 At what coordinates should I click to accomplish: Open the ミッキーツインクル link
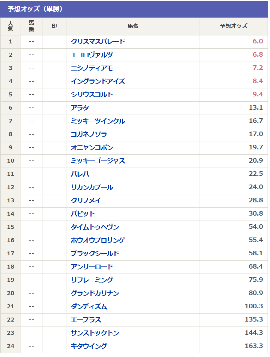pyautogui.click(x=98, y=121)
